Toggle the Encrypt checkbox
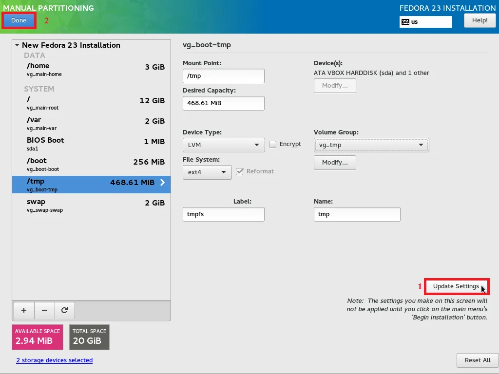Screen dimensions: 499x374 pyautogui.click(x=273, y=144)
